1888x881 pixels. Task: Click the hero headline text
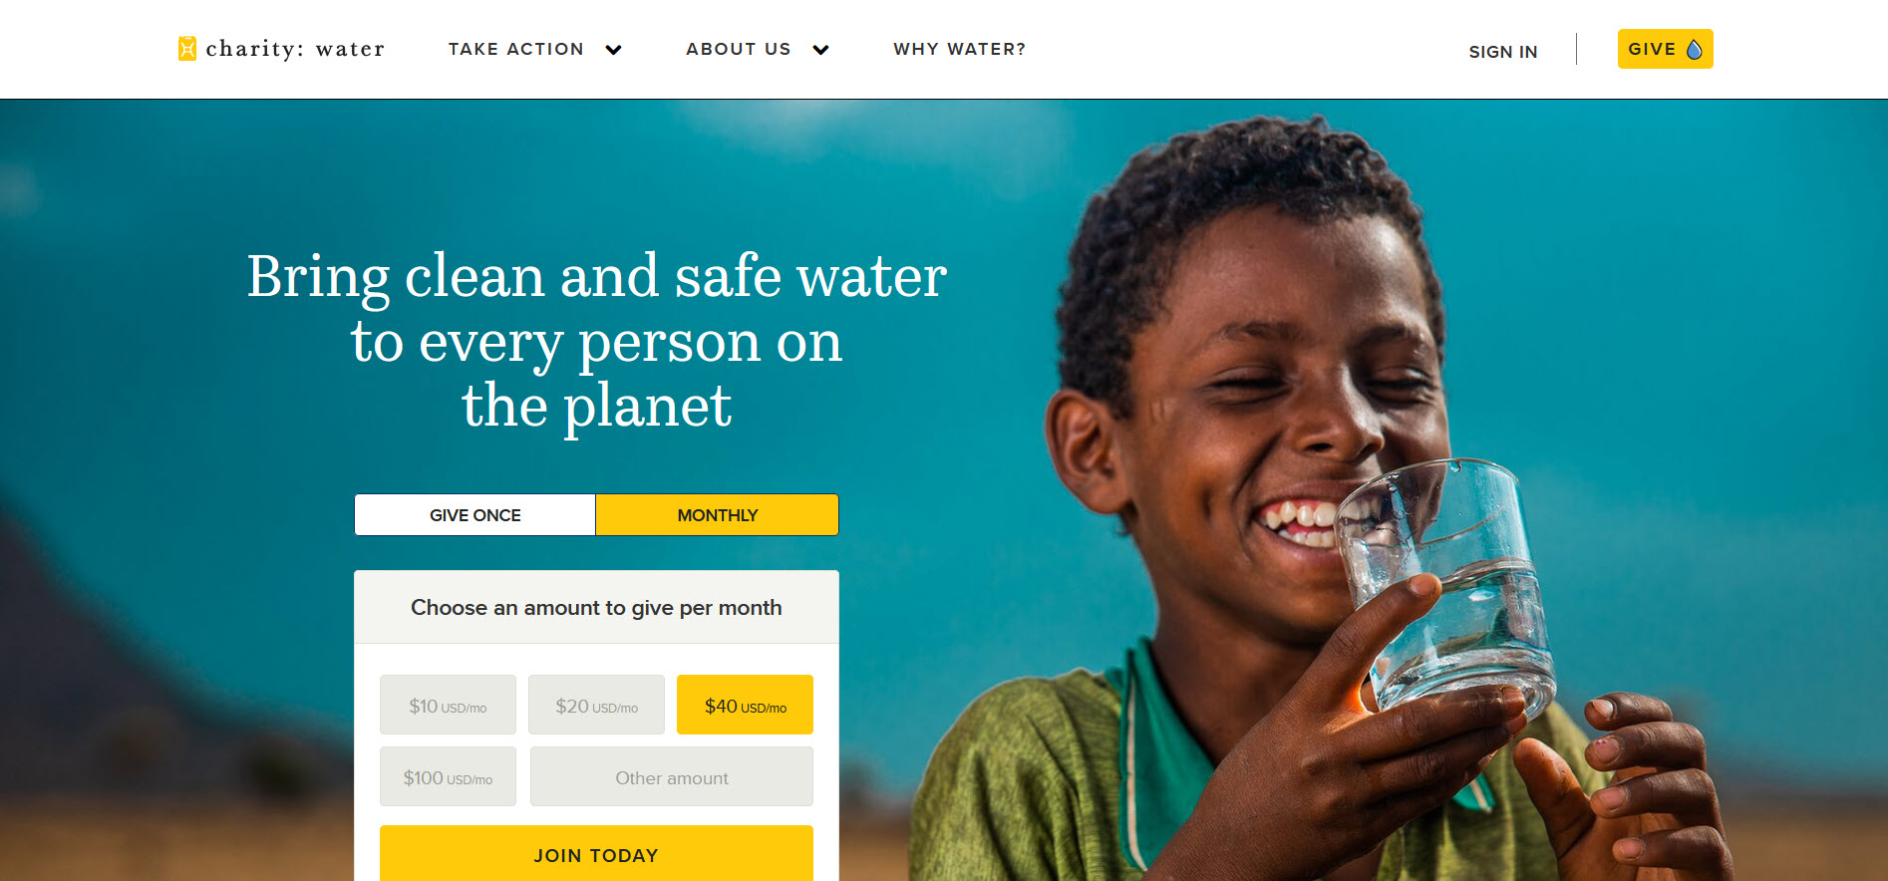tap(596, 340)
